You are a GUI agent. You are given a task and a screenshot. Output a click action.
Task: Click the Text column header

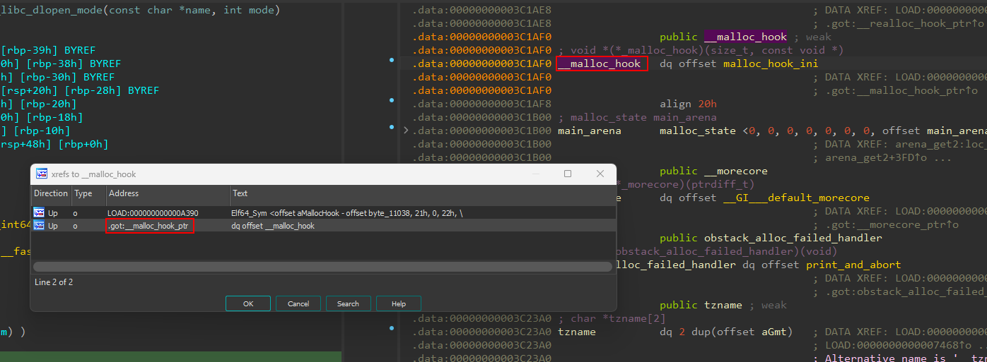coord(421,193)
